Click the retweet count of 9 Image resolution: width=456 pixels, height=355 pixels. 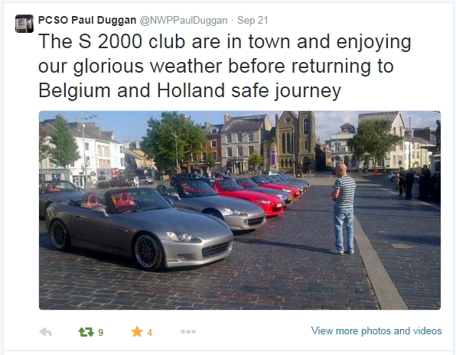[101, 332]
